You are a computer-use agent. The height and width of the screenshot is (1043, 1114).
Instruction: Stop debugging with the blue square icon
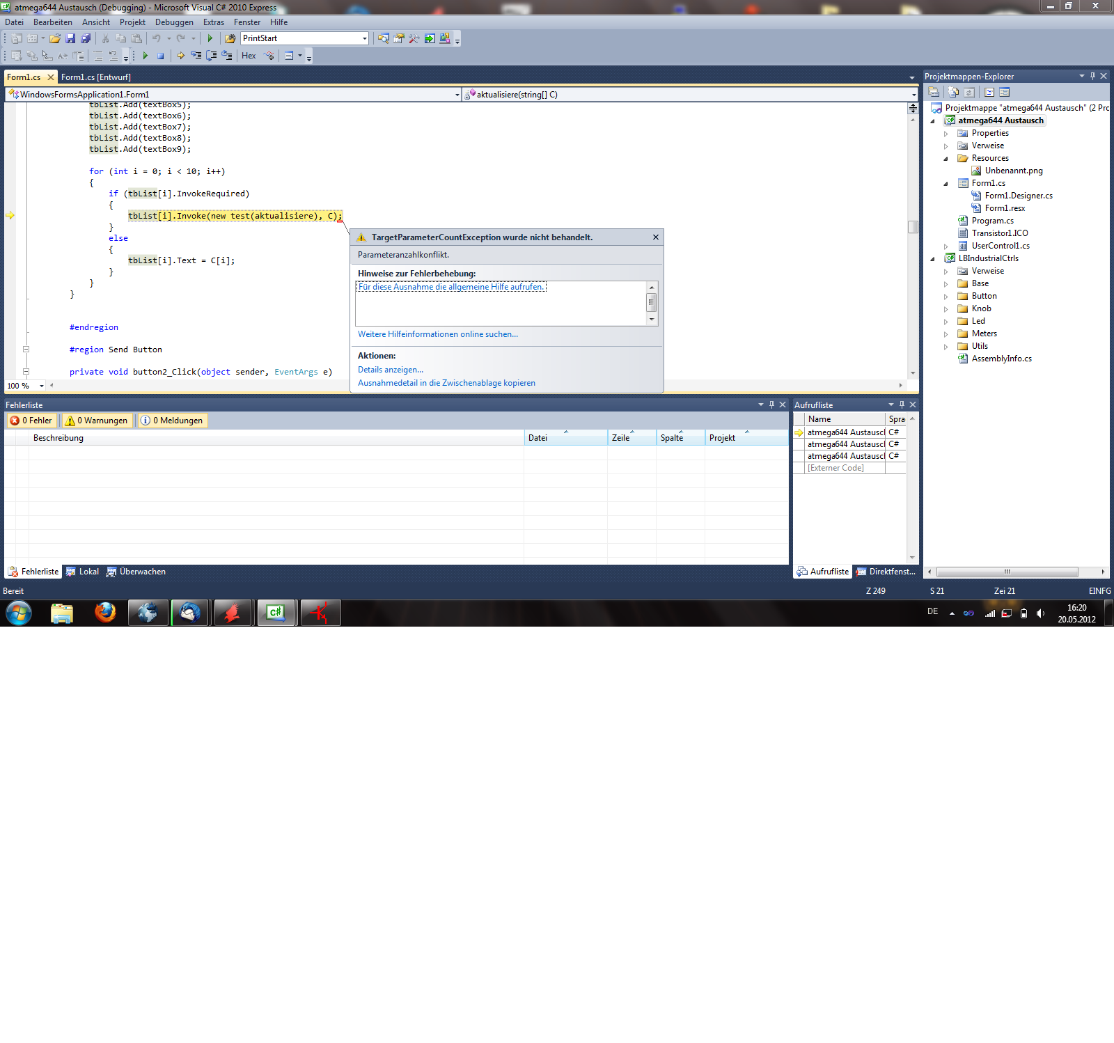(x=161, y=56)
